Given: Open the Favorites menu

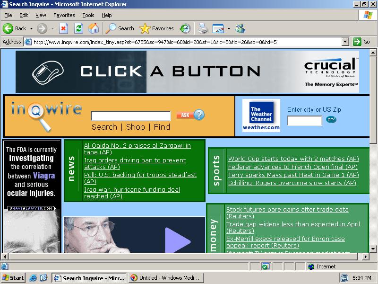Looking at the screenshot, I should [x=64, y=15].
